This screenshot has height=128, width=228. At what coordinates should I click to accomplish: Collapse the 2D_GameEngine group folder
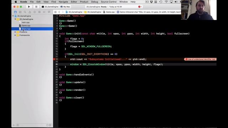tap(15, 19)
